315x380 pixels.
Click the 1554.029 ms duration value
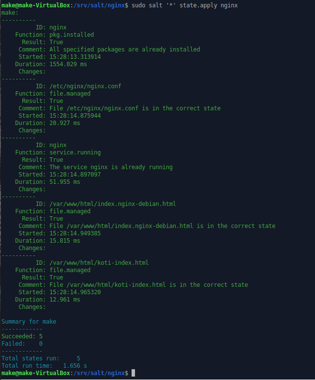coord(68,64)
